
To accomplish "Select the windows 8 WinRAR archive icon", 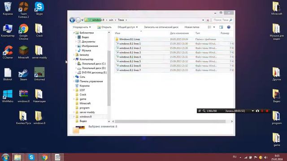I will [x=23, y=96].
